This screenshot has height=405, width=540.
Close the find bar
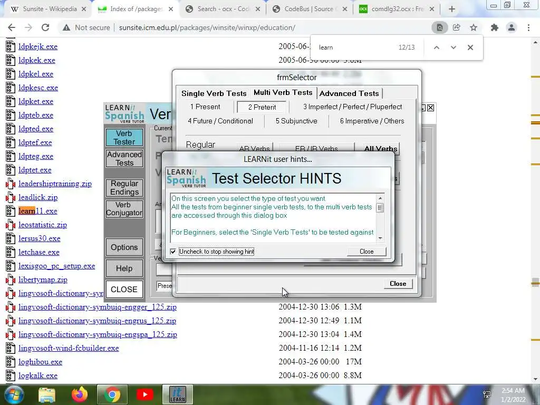click(470, 47)
